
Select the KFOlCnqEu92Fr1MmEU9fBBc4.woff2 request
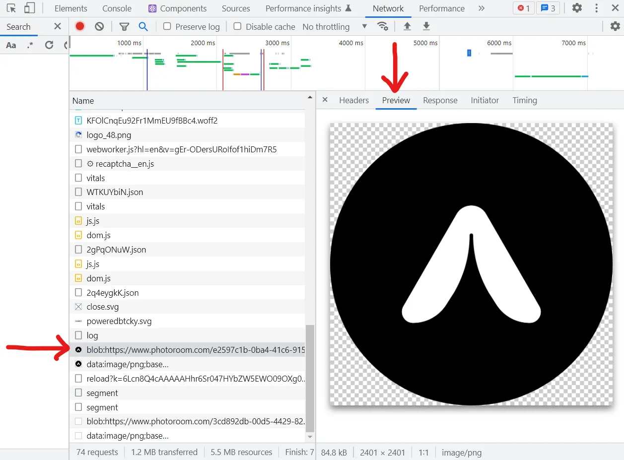coord(187,121)
